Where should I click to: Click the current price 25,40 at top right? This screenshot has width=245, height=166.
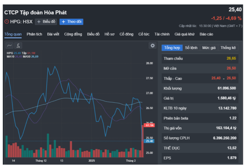(235, 10)
